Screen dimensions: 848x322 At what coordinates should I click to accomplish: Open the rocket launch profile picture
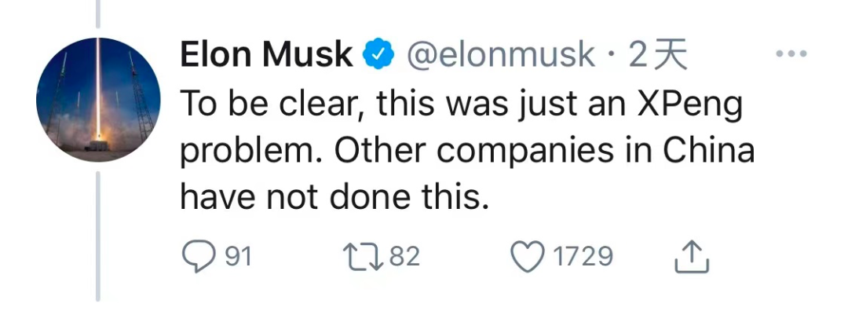pyautogui.click(x=98, y=99)
